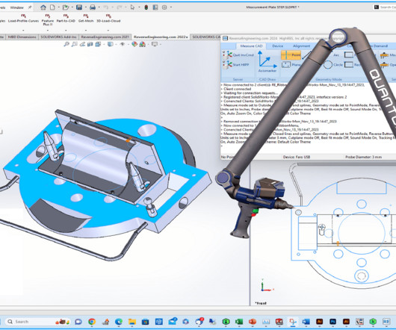Viewport: 396px width, 330px height.
Task: Click the Zoom to Fit magnifier icon
Action: 66,44
